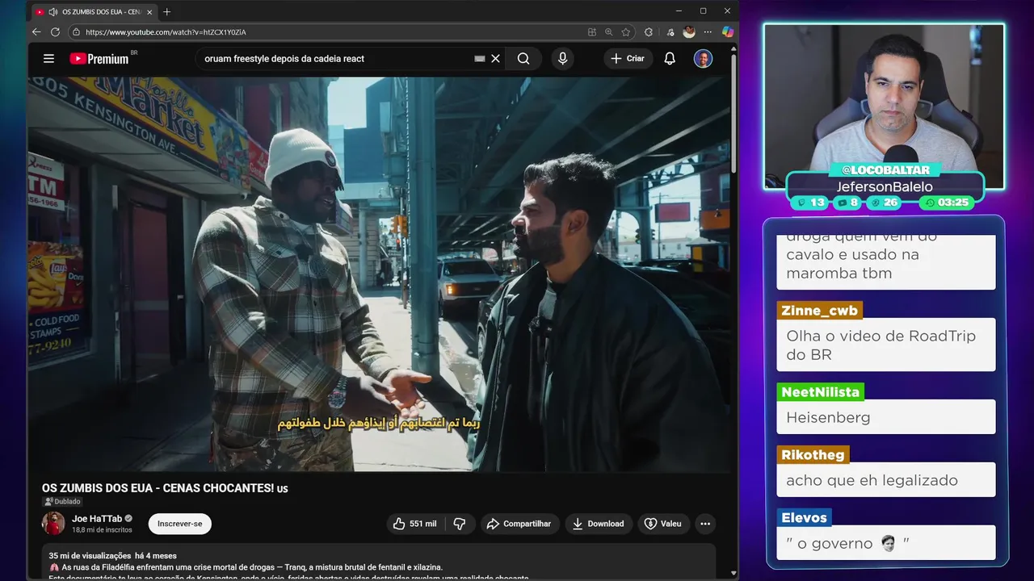Open browser settings and more menu

pyautogui.click(x=708, y=32)
